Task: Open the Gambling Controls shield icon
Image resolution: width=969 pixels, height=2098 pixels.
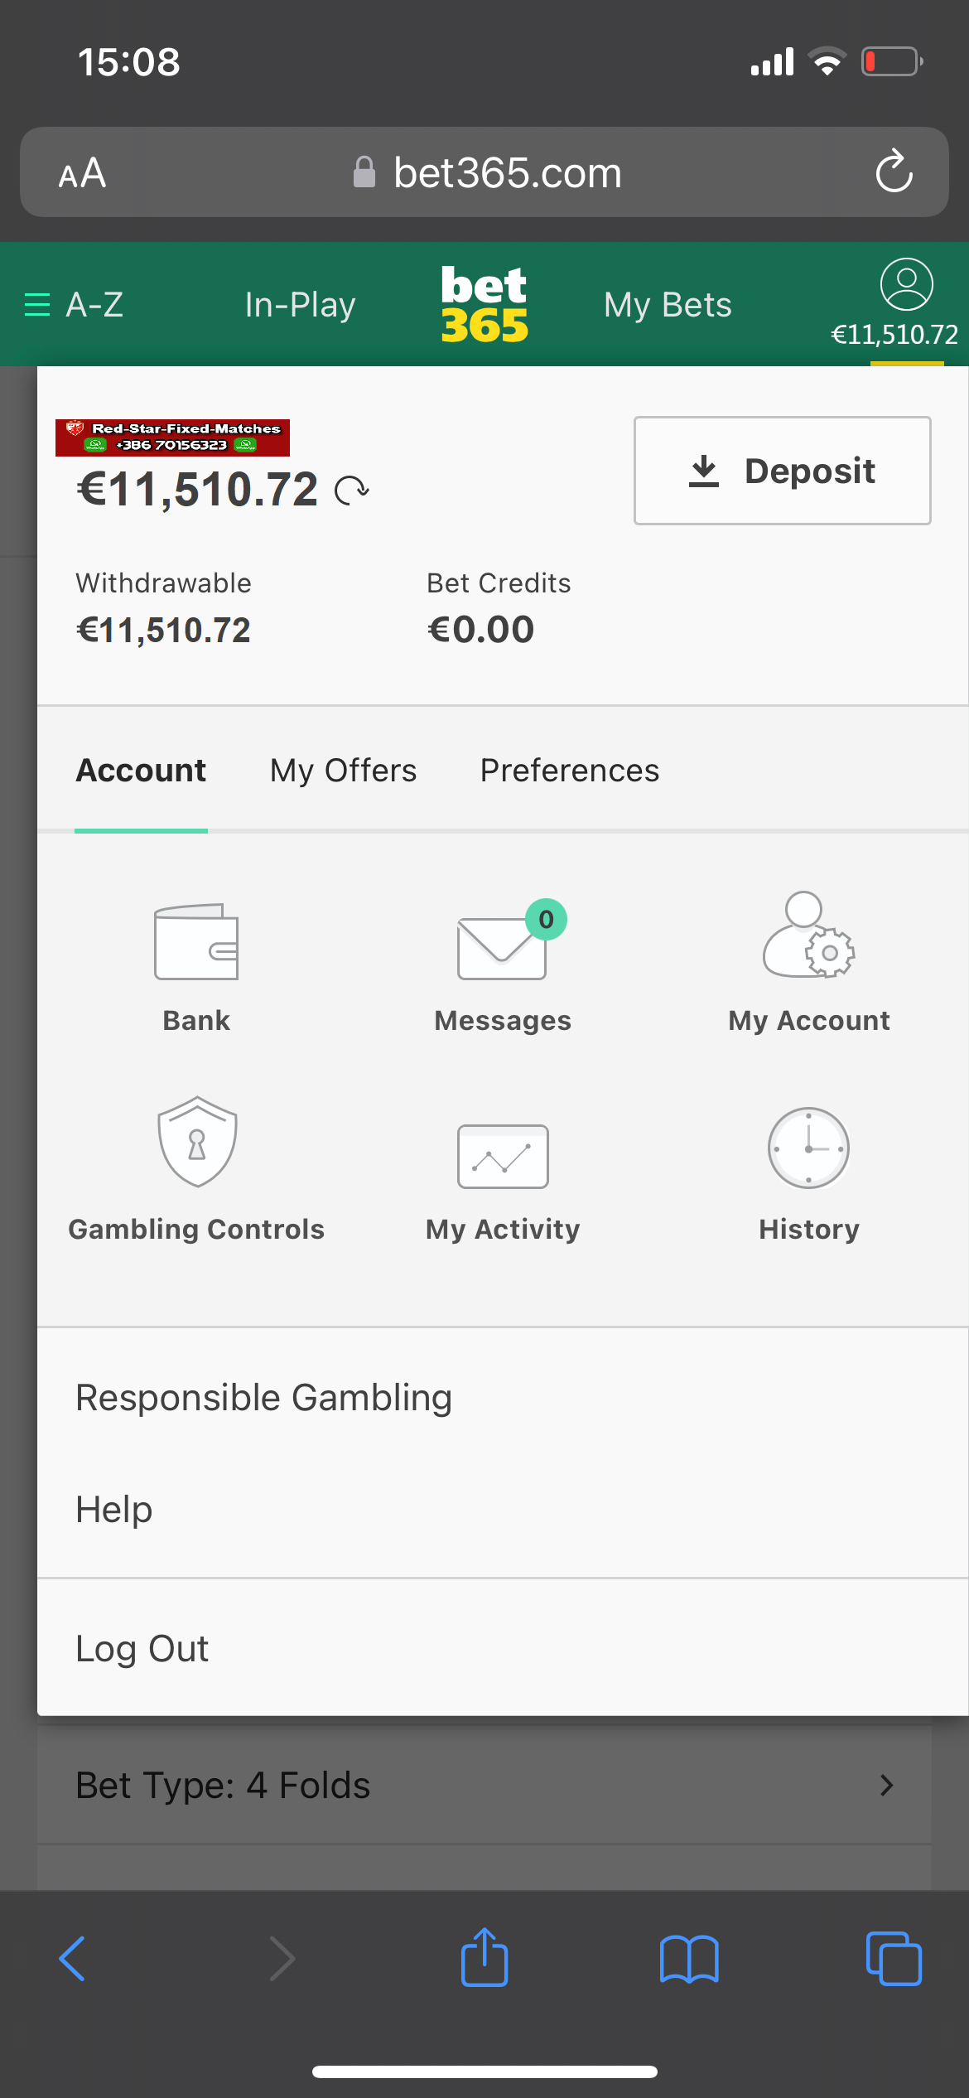Action: 197,1142
